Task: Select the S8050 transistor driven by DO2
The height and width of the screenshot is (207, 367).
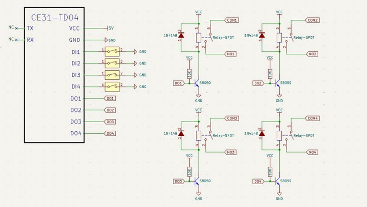Action: click(x=278, y=83)
